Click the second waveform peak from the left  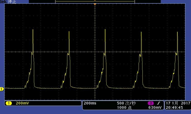pos(69,32)
